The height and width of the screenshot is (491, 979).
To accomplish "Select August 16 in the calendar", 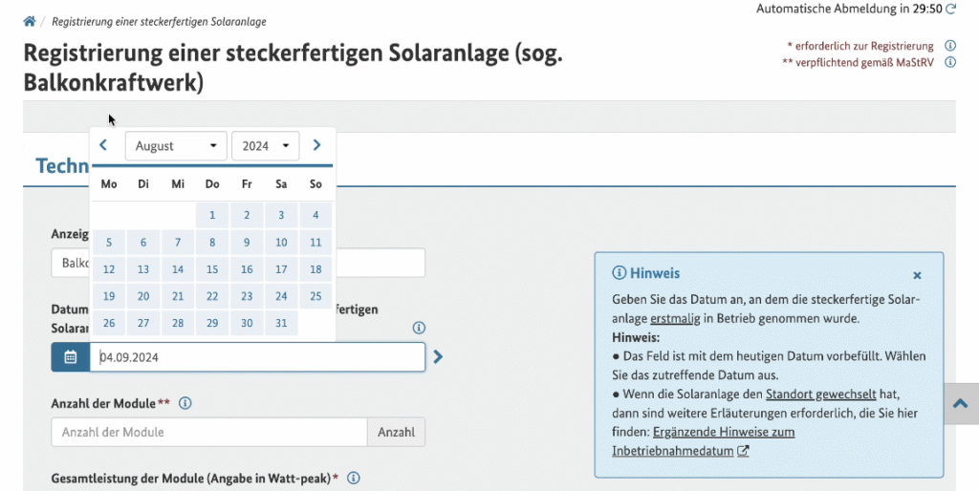I will point(247,268).
